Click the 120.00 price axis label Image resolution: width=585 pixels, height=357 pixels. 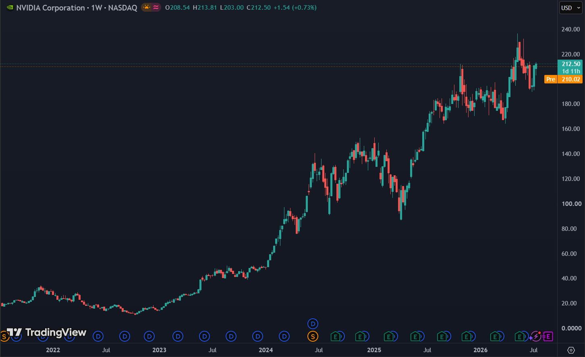571,179
